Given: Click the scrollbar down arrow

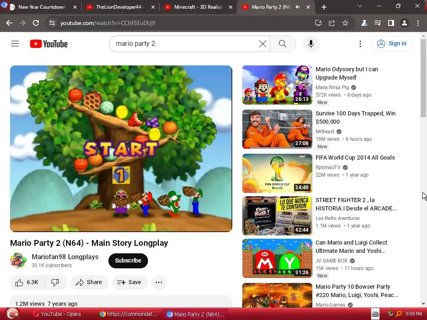Looking at the screenshot, I should click(x=423, y=304).
